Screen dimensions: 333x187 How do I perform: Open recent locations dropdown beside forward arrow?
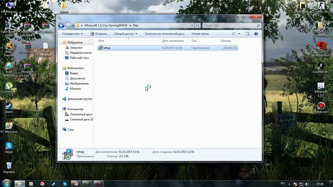click(x=73, y=25)
